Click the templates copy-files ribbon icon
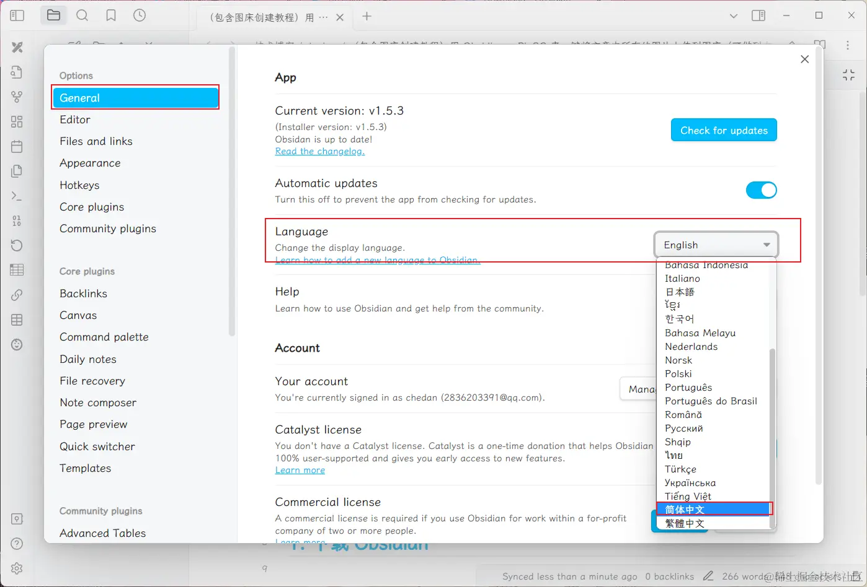Screen dimensions: 867x587 pyautogui.click(x=17, y=171)
